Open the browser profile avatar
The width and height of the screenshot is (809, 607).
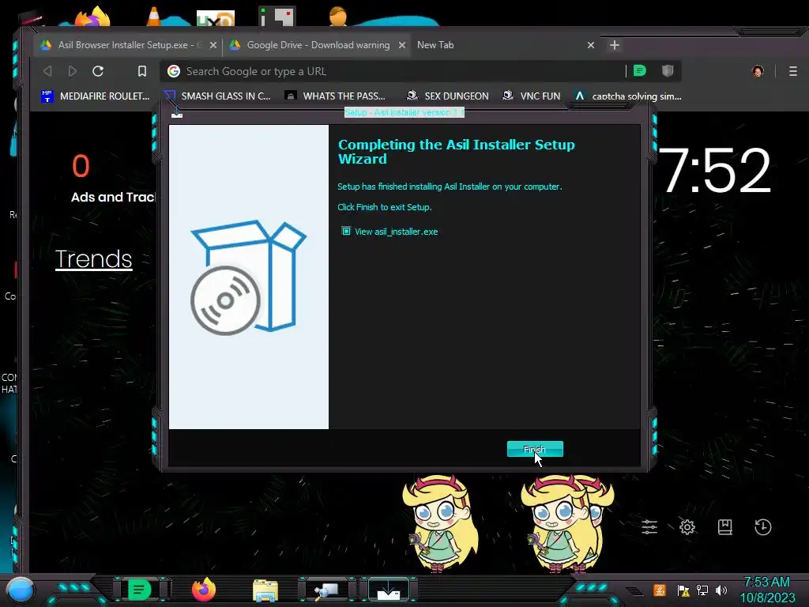point(758,71)
